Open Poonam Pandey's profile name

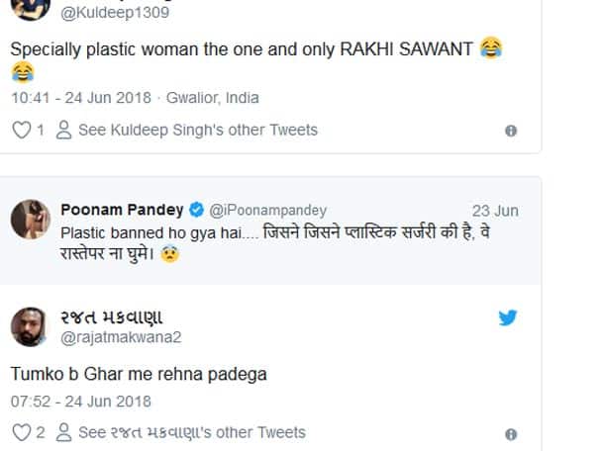click(122, 210)
